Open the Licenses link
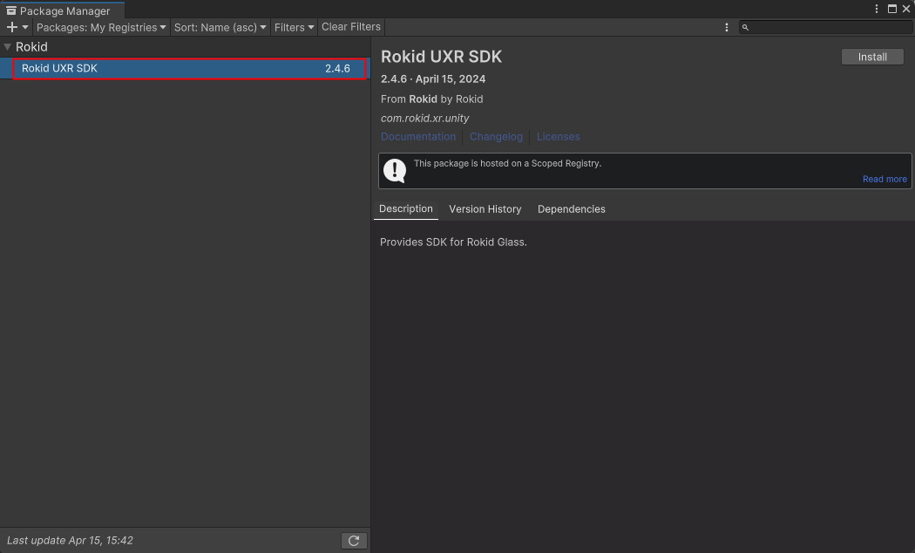This screenshot has width=915, height=553. pos(558,137)
